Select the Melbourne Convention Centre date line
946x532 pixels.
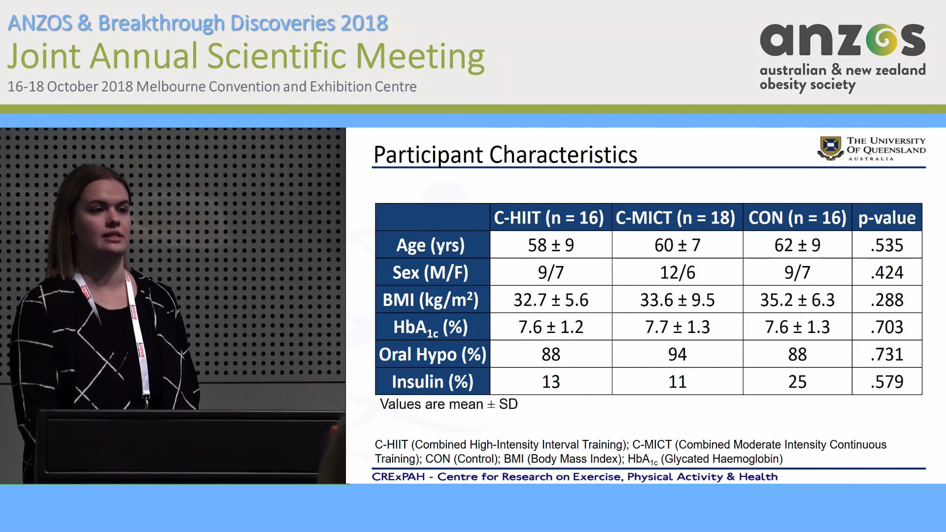tap(213, 87)
